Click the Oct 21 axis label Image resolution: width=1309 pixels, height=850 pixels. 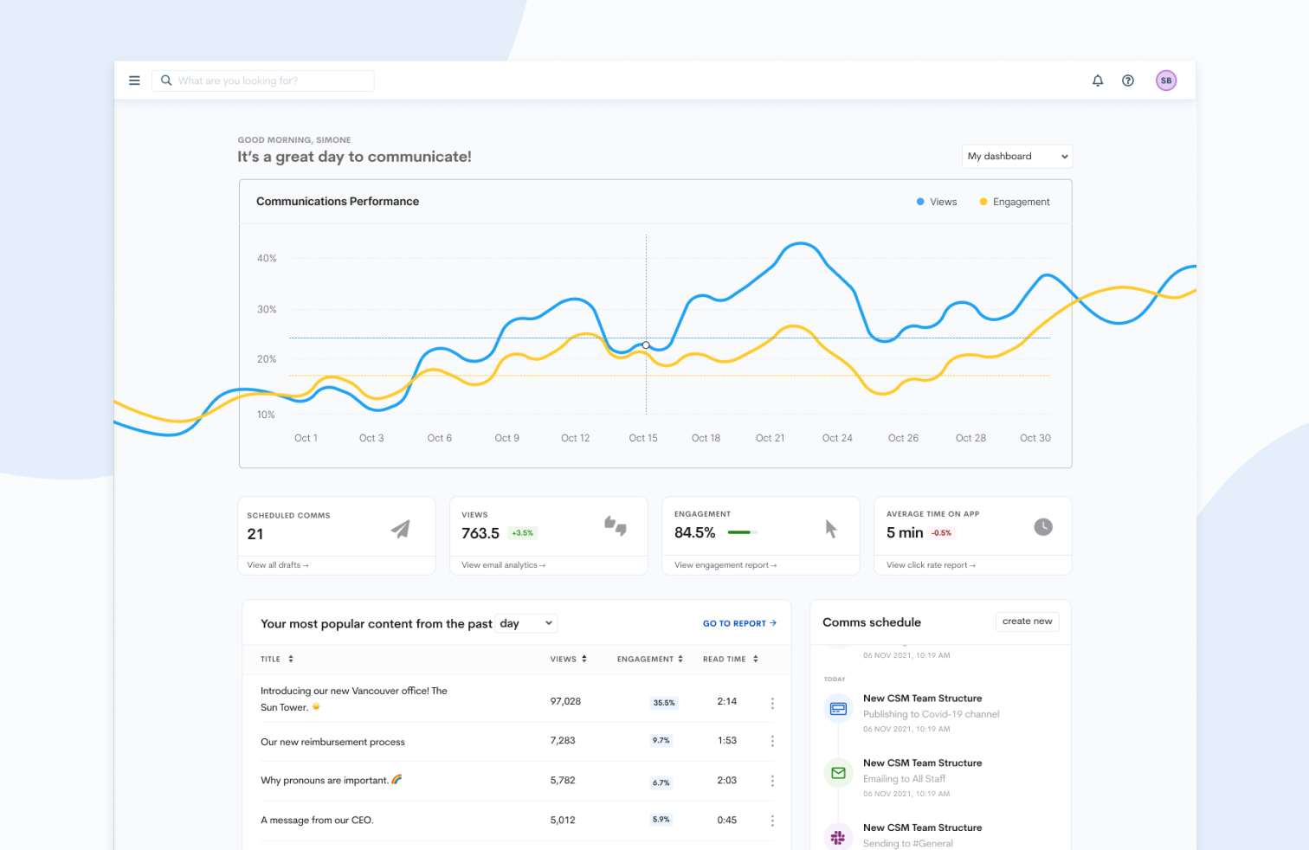click(770, 438)
